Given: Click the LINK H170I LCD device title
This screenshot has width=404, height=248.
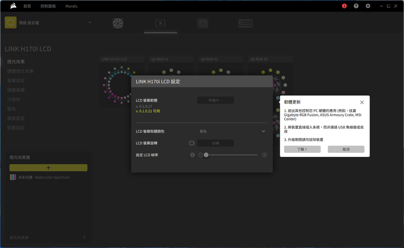Looking at the screenshot, I should coord(28,49).
